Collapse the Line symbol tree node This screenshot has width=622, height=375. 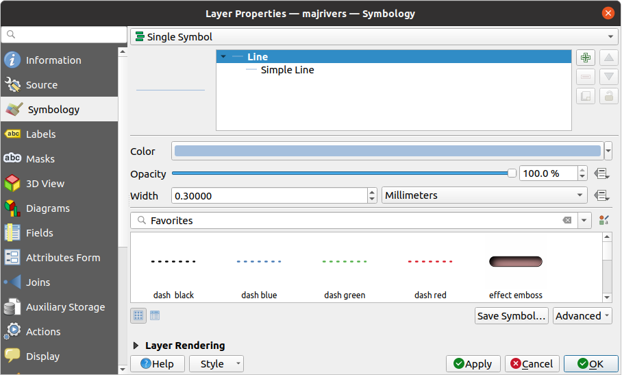[x=224, y=57]
